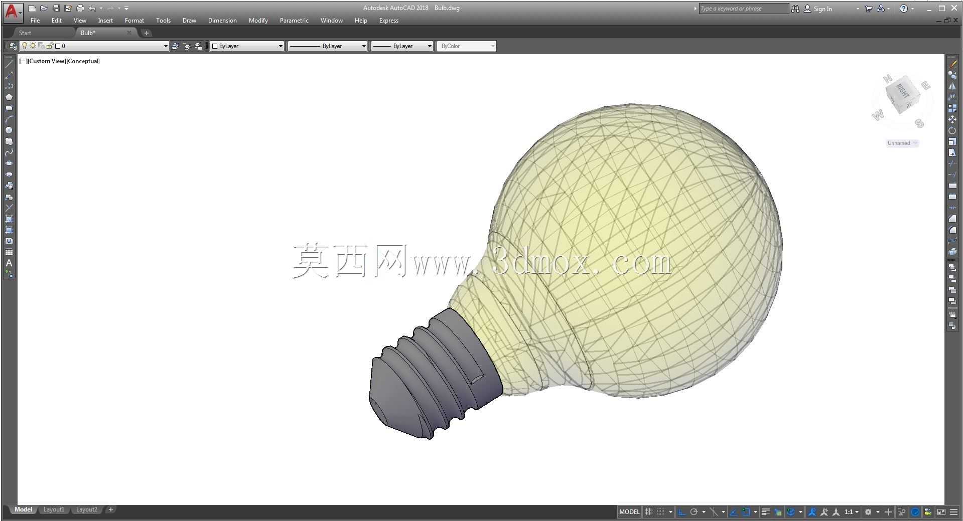Select the Polyline tool

(9, 86)
